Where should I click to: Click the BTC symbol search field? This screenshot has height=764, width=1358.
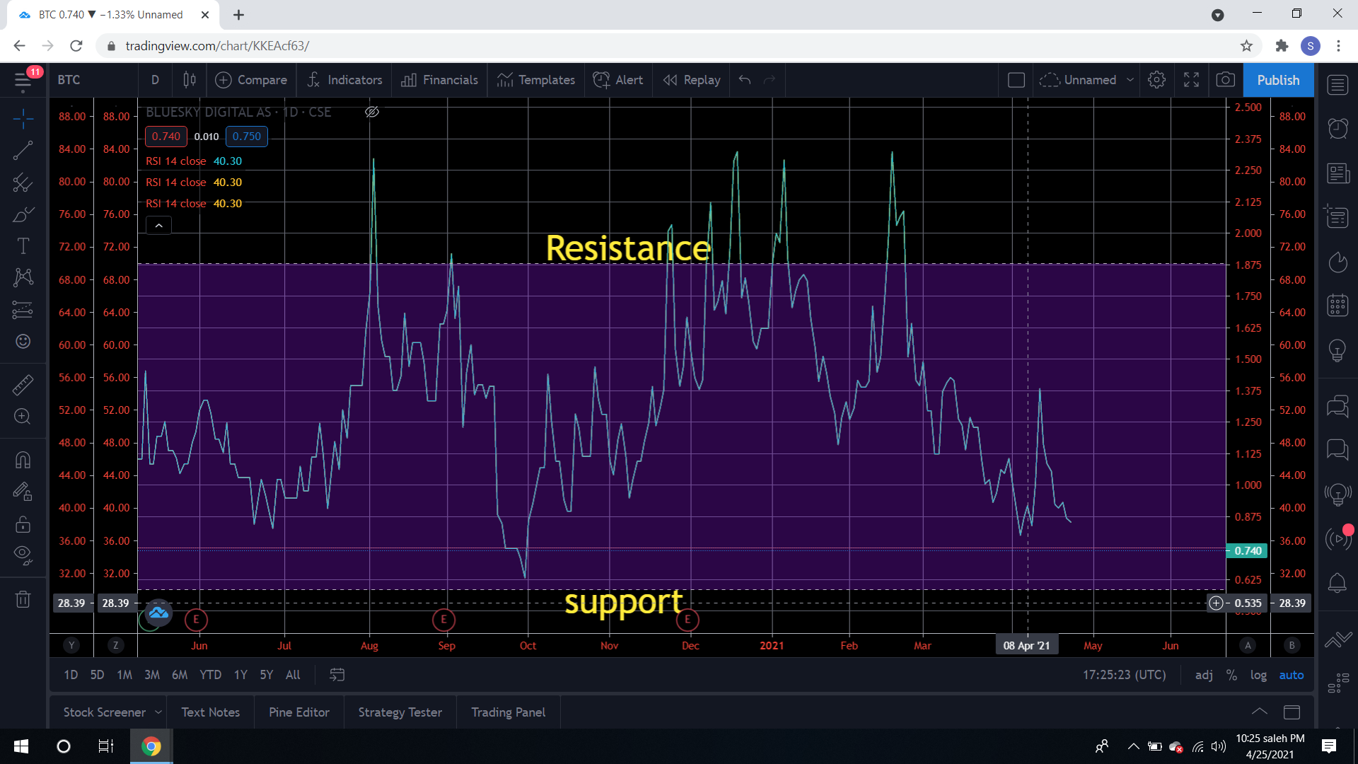[x=93, y=80]
